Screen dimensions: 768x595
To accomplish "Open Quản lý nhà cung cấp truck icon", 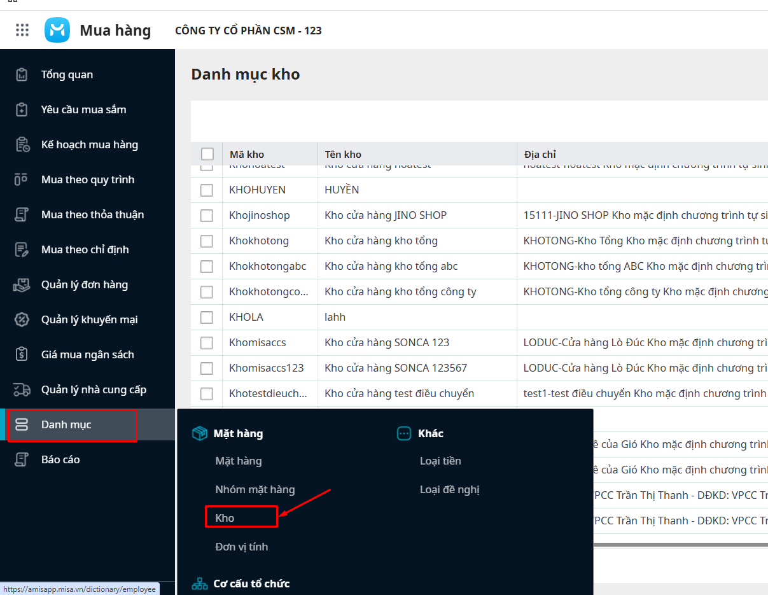I will [22, 389].
